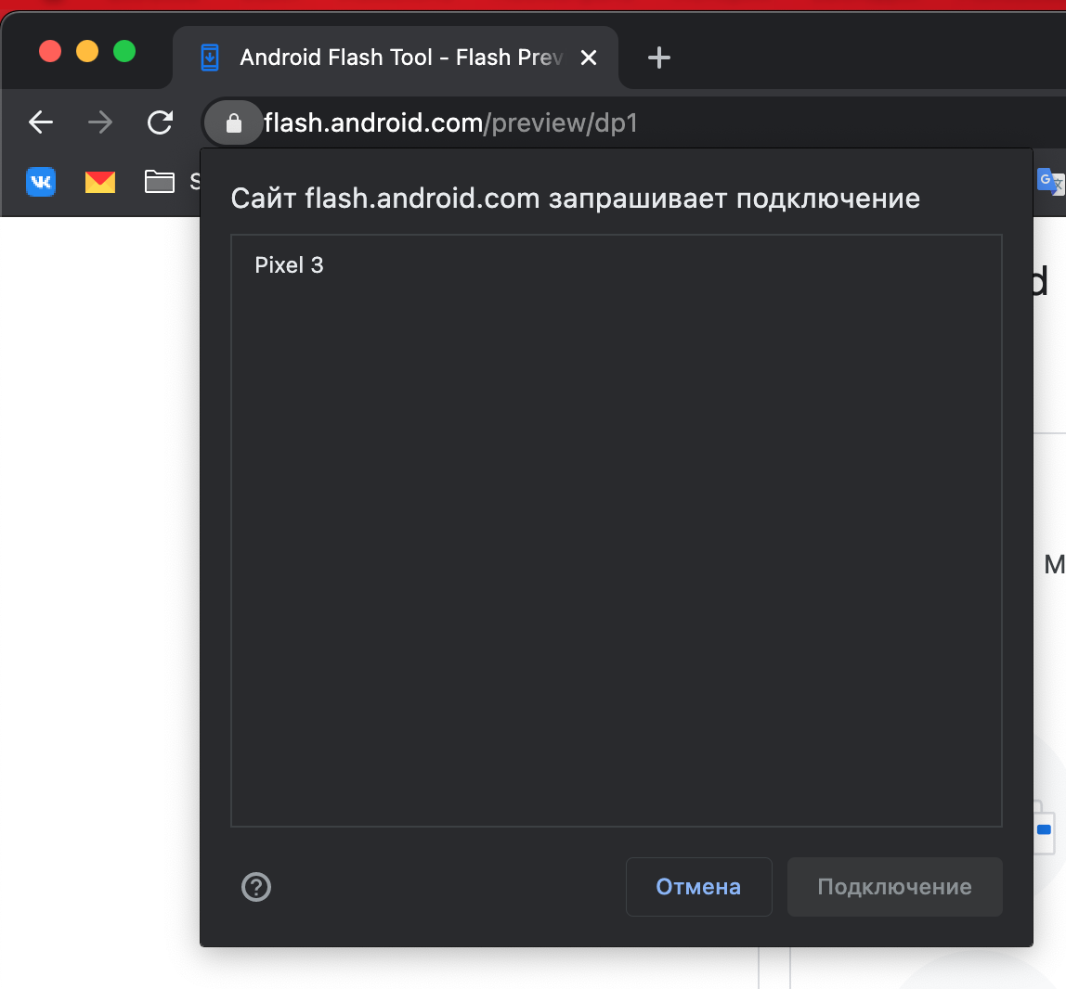Open the VK bookmark
The width and height of the screenshot is (1066, 989).
(x=41, y=181)
